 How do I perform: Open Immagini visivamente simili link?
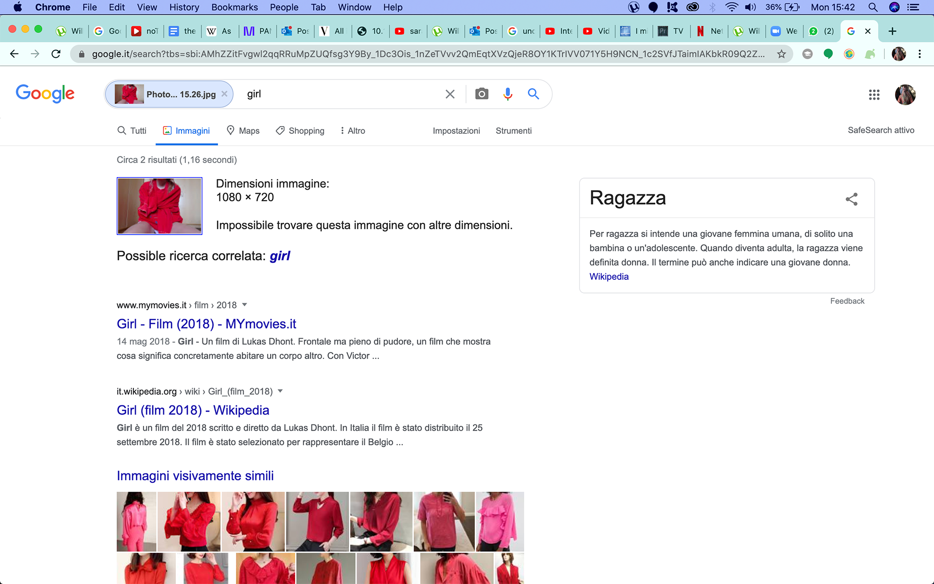pos(195,475)
